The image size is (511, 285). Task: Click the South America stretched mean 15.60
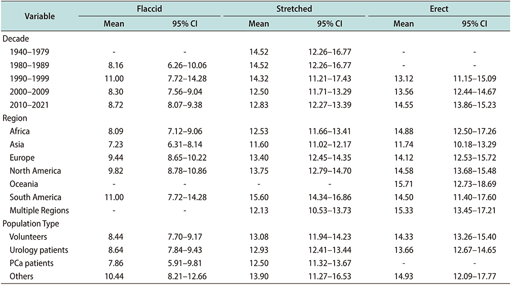click(x=259, y=197)
